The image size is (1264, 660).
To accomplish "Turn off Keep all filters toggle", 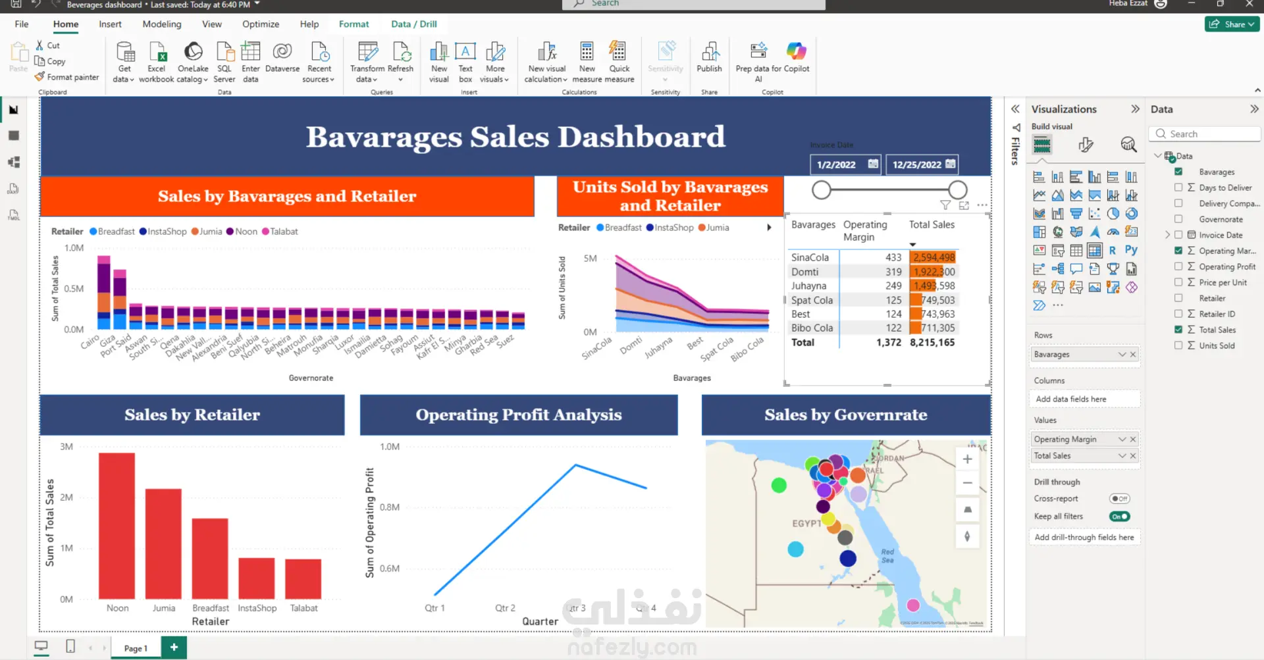I will pyautogui.click(x=1119, y=517).
